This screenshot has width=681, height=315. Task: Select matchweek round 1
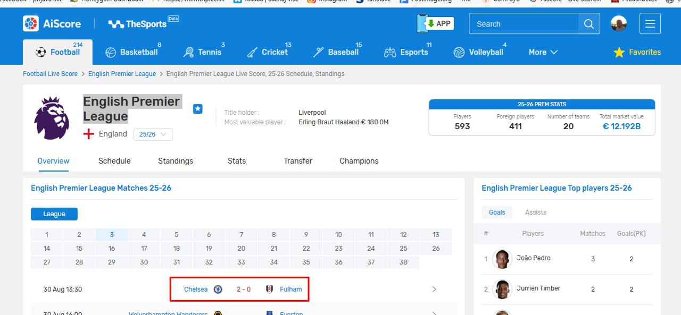coord(47,234)
